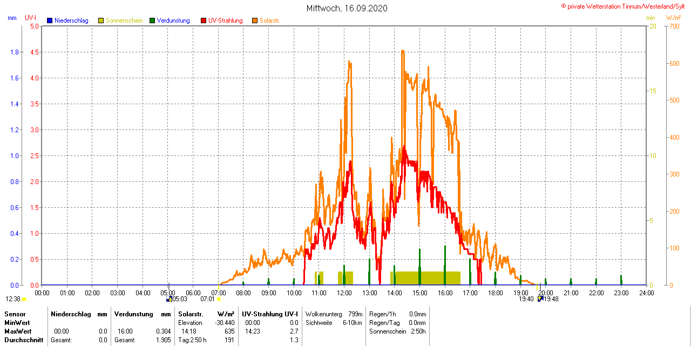Click the Sonnenschein total 2:50h
Screen dimensions: 691x346
[418, 331]
